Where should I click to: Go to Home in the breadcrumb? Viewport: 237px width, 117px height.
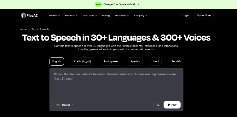pos(23,29)
